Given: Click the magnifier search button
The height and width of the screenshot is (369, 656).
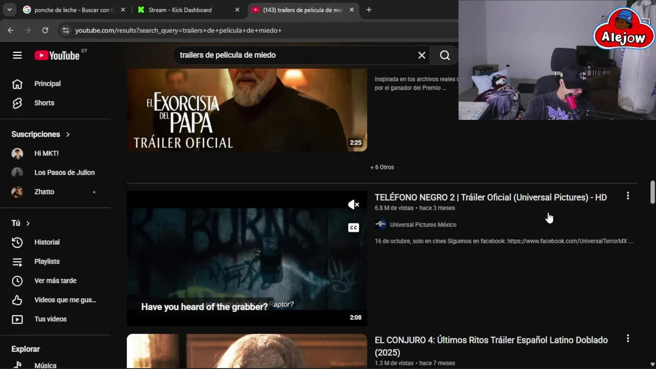Looking at the screenshot, I should [445, 55].
